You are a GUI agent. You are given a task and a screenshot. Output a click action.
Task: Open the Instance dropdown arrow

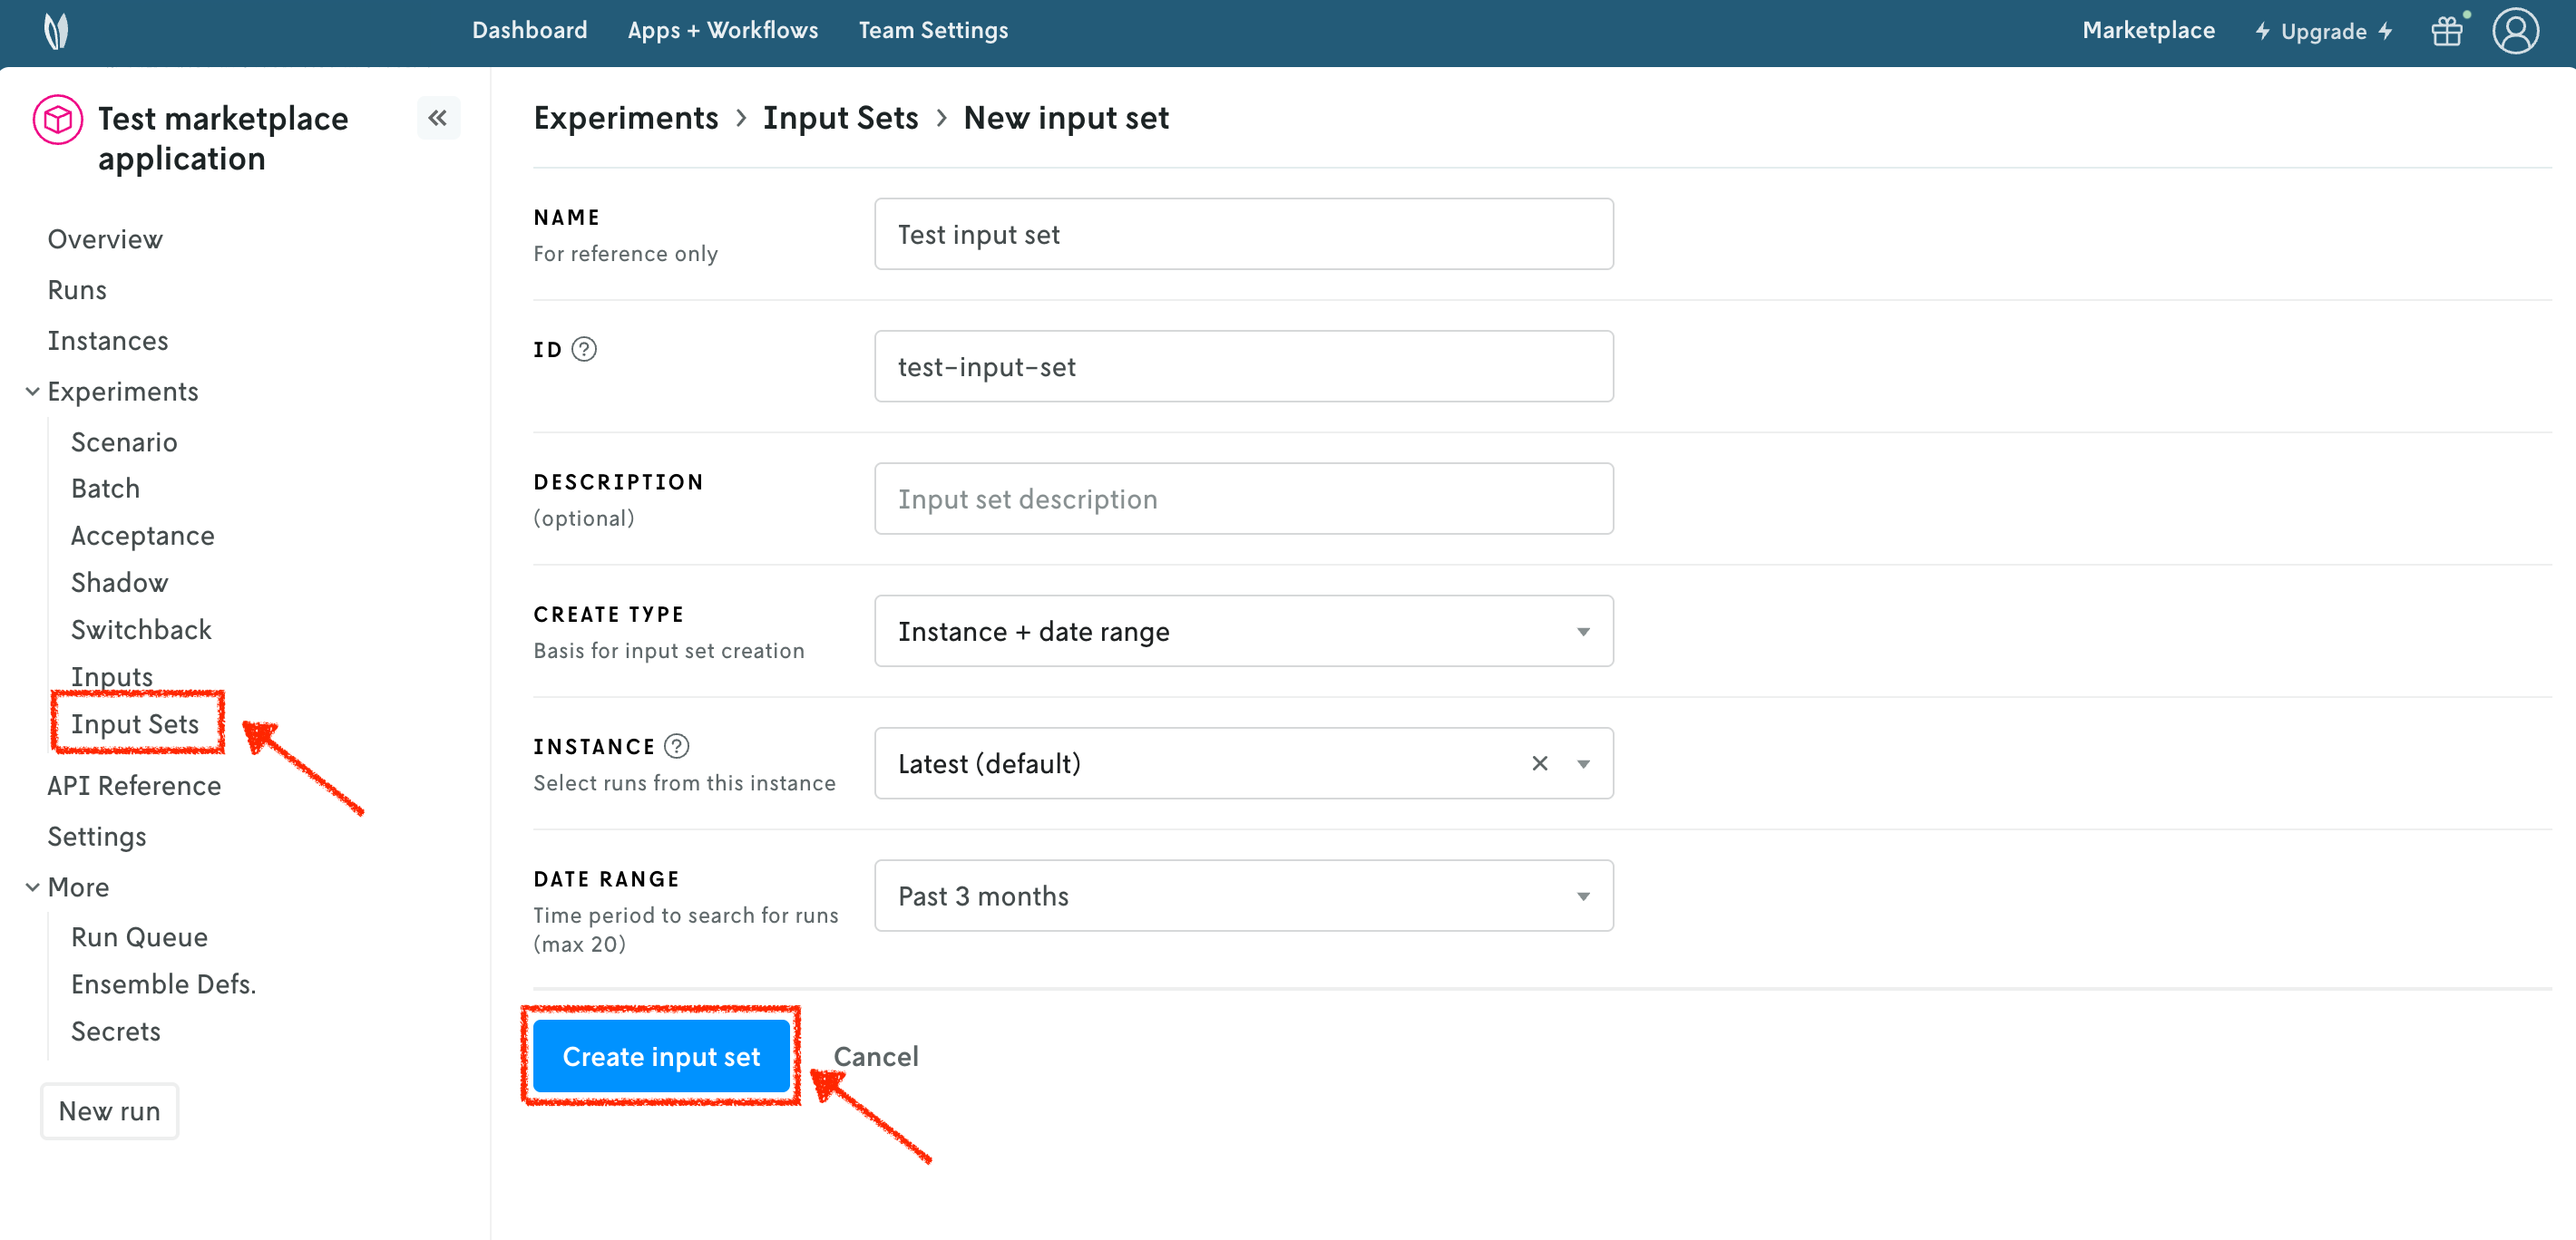[1584, 763]
